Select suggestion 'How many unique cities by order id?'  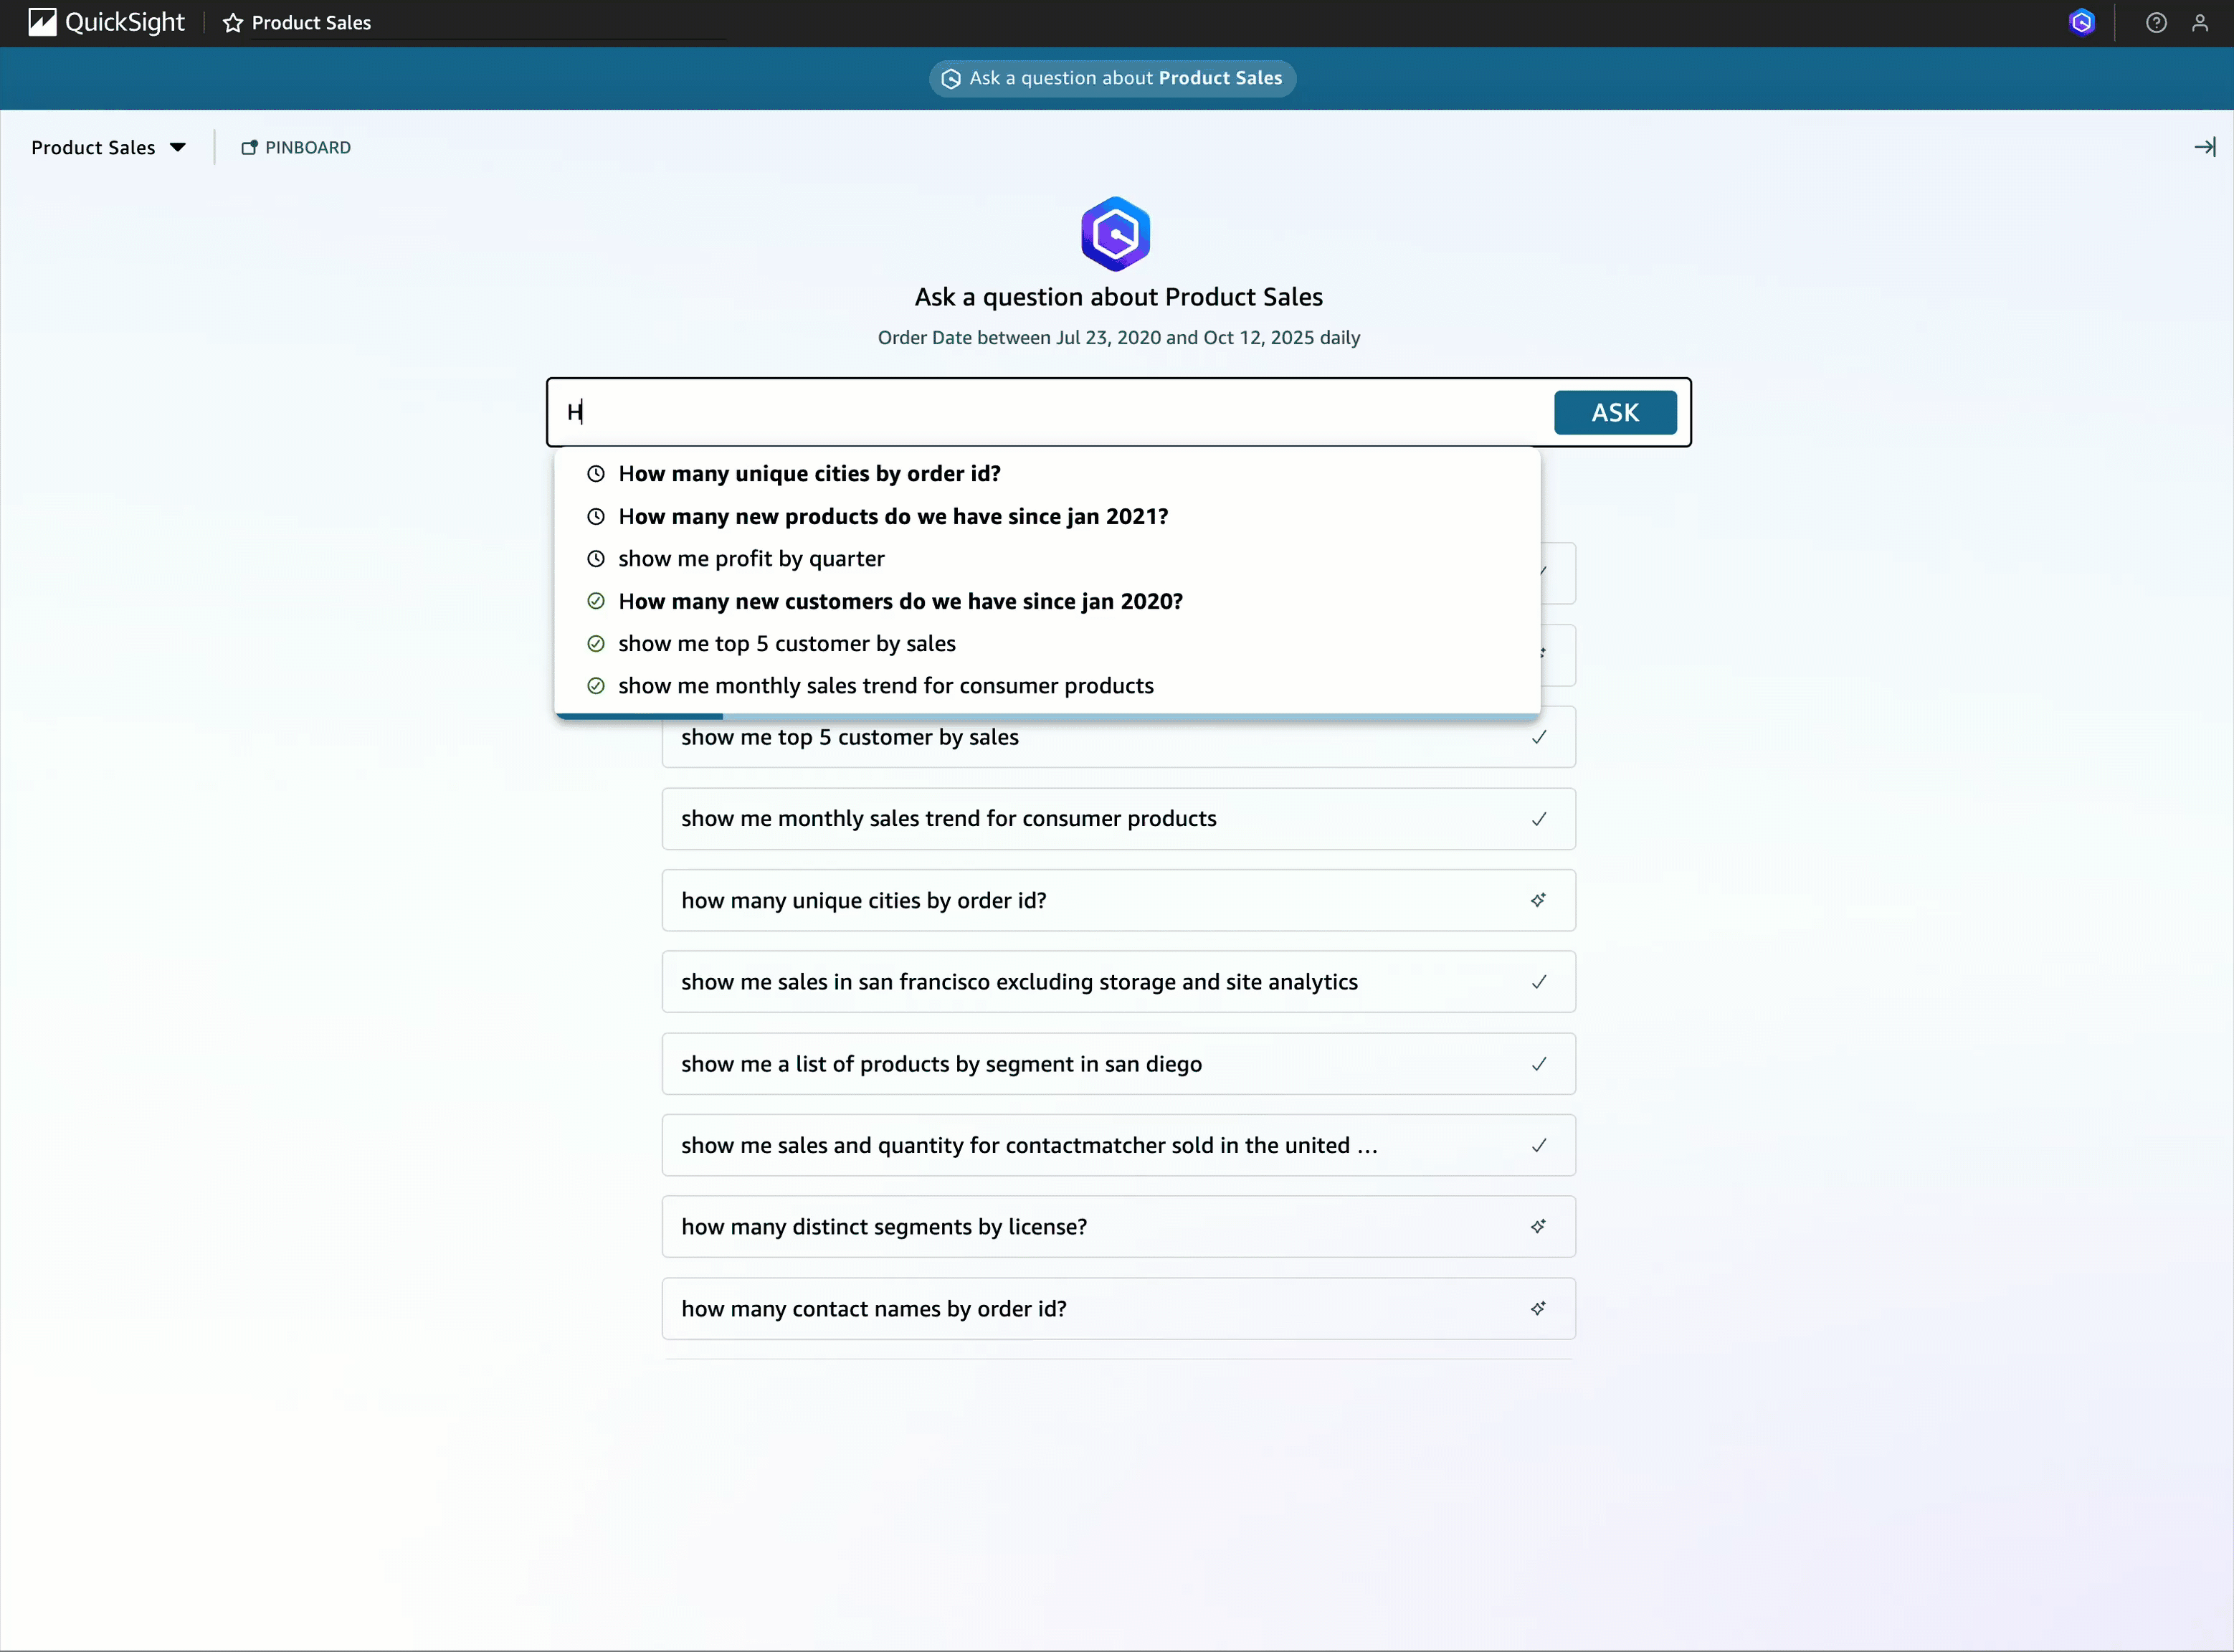[809, 474]
